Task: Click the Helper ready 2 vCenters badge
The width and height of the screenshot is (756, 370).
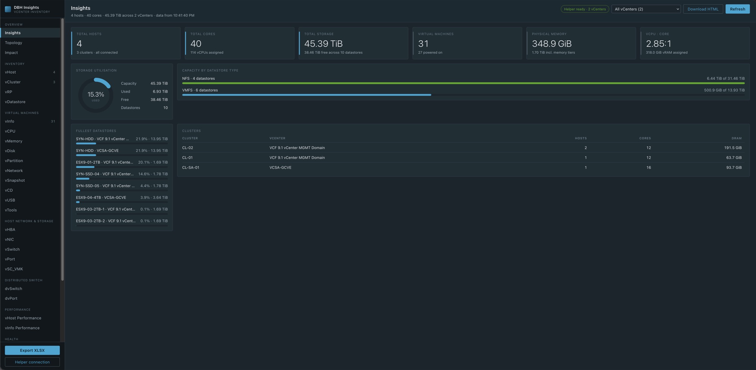Action: pyautogui.click(x=585, y=9)
